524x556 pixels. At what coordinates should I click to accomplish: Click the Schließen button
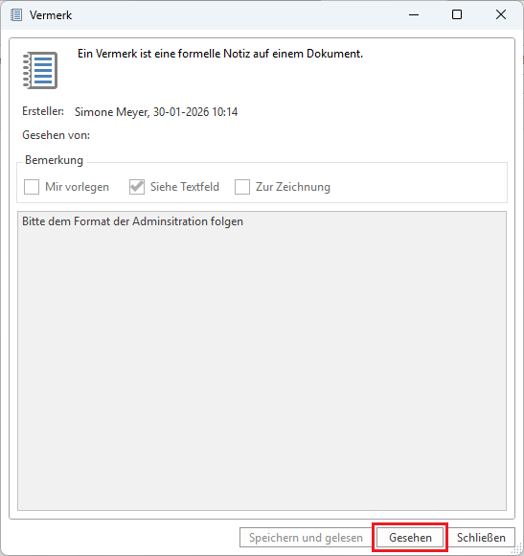tap(481, 538)
